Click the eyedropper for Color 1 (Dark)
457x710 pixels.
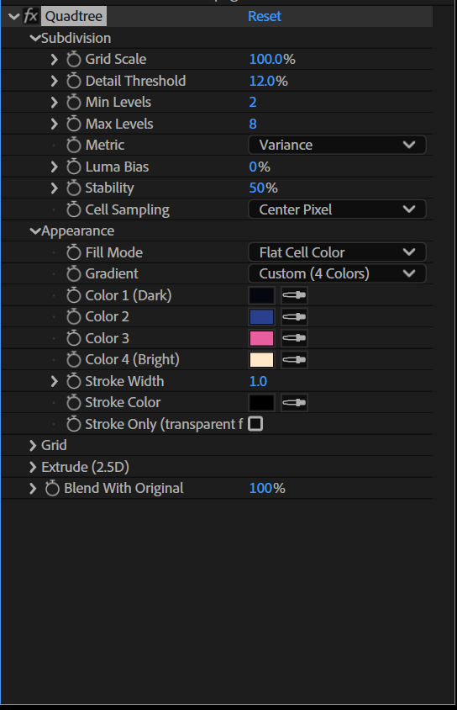[294, 295]
